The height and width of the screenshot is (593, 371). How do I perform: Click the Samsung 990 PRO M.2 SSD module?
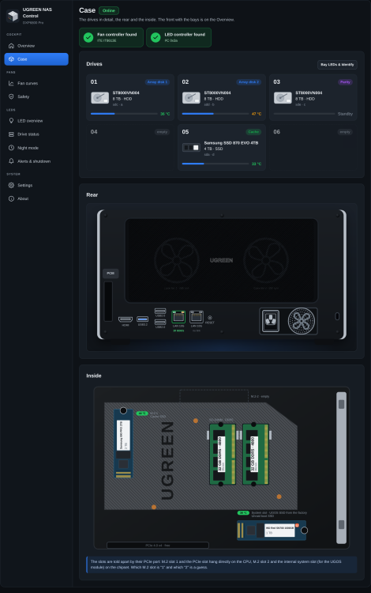coord(123,444)
